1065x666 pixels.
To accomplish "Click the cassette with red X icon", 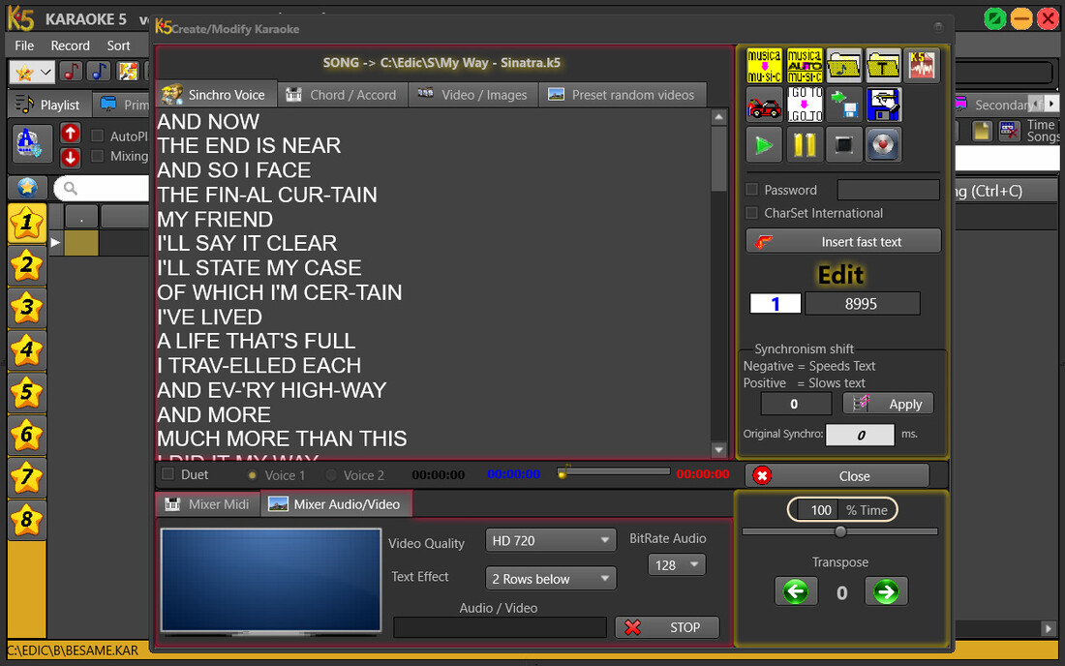I will click(x=1009, y=131).
